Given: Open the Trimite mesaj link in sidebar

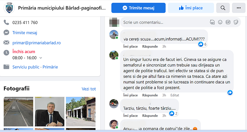Looking at the screenshot, I should point(25,33).
